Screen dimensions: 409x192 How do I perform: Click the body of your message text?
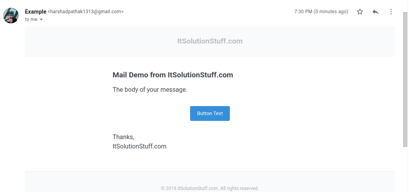click(x=150, y=90)
